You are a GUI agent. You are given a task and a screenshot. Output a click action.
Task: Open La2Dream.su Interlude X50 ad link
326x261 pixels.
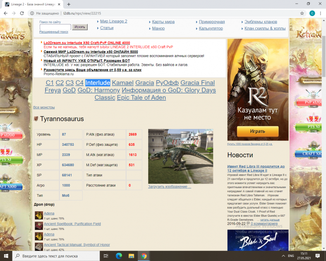point(87,43)
